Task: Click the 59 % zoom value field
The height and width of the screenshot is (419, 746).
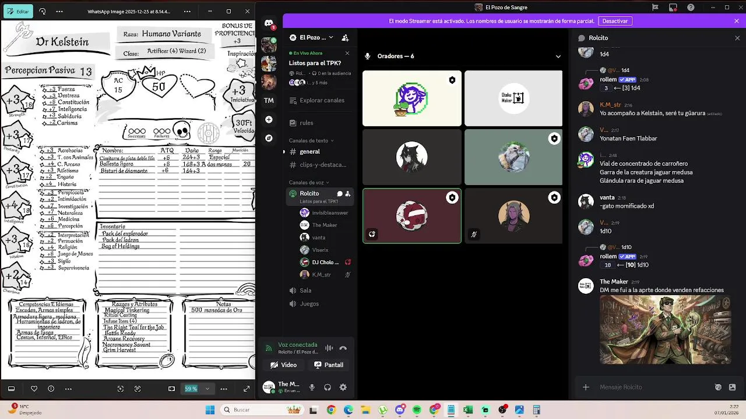Action: click(x=191, y=389)
